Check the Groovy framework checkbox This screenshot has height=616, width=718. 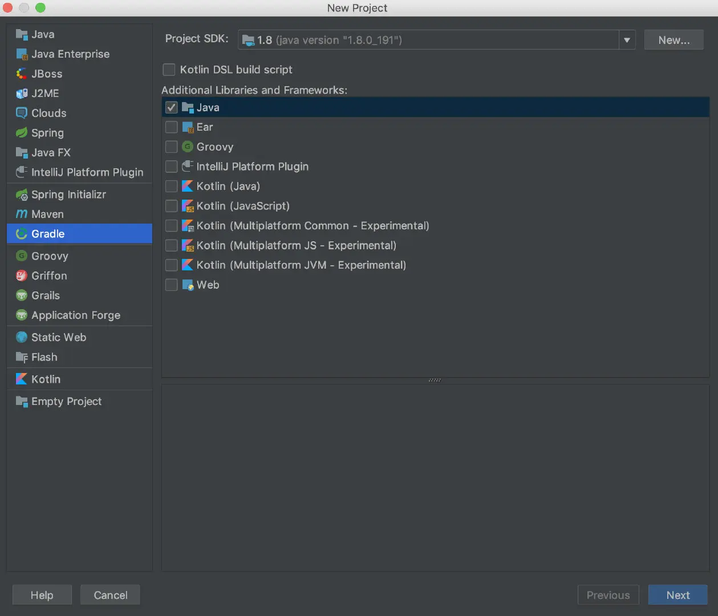(171, 147)
